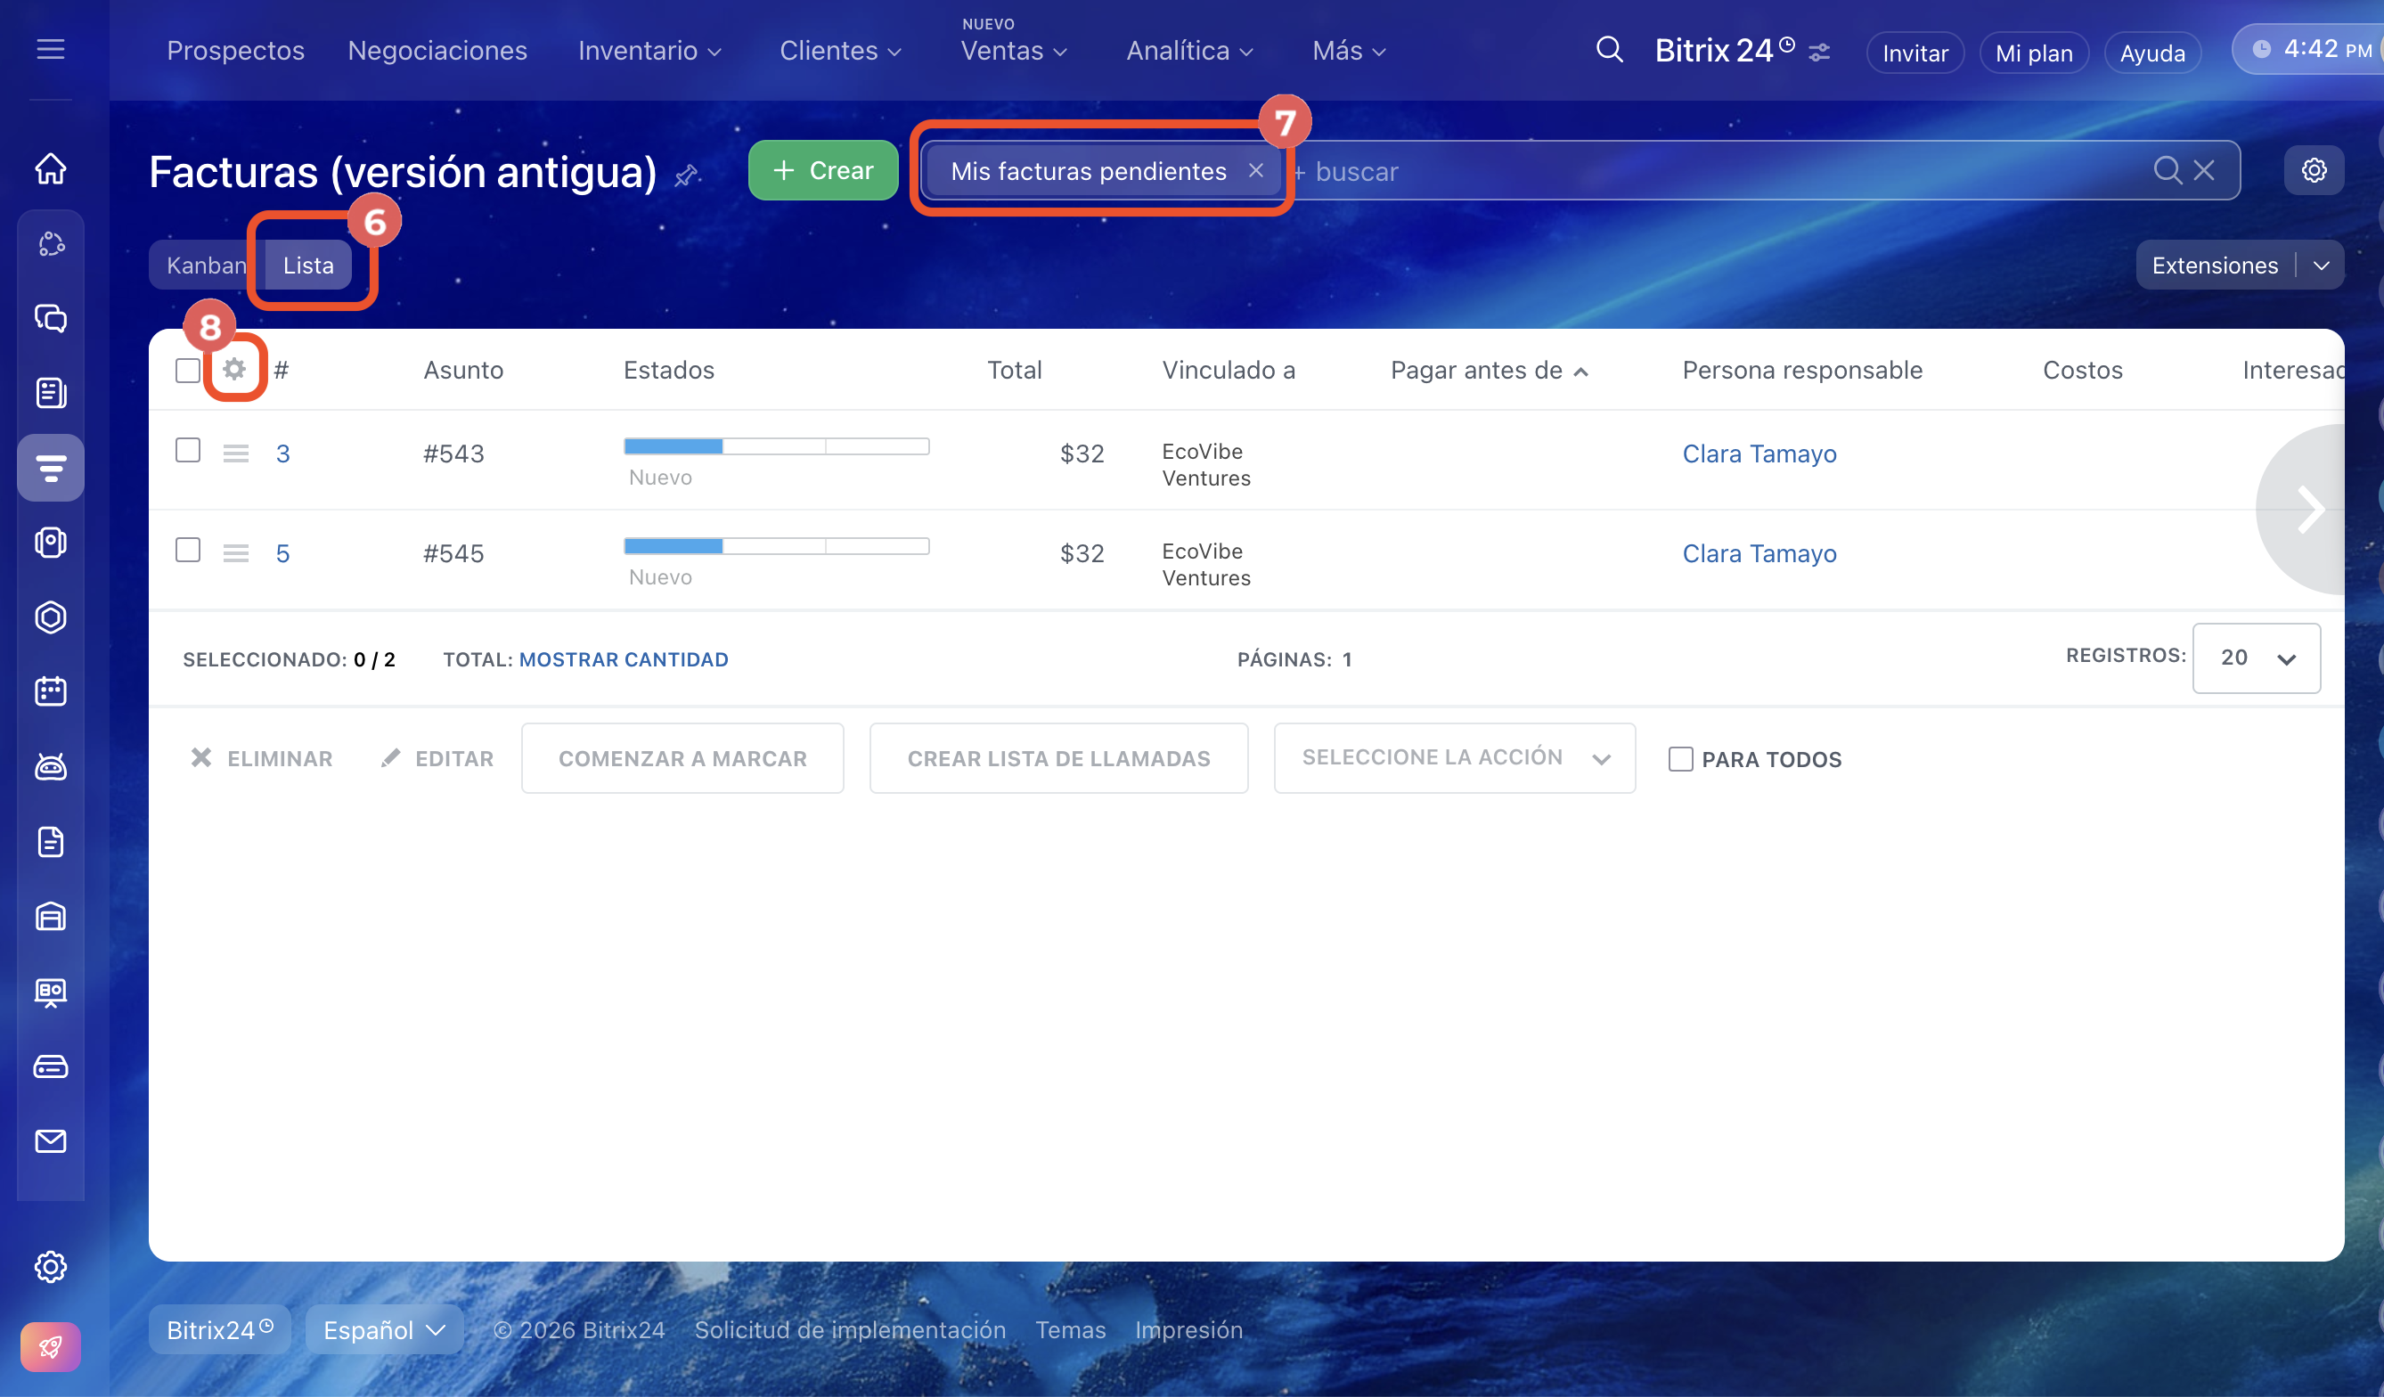2384x1397 pixels.
Task: Open the home icon in left sidebar
Action: [x=51, y=168]
